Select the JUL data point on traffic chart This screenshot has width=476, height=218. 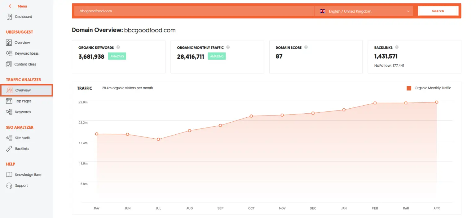pyautogui.click(x=158, y=139)
